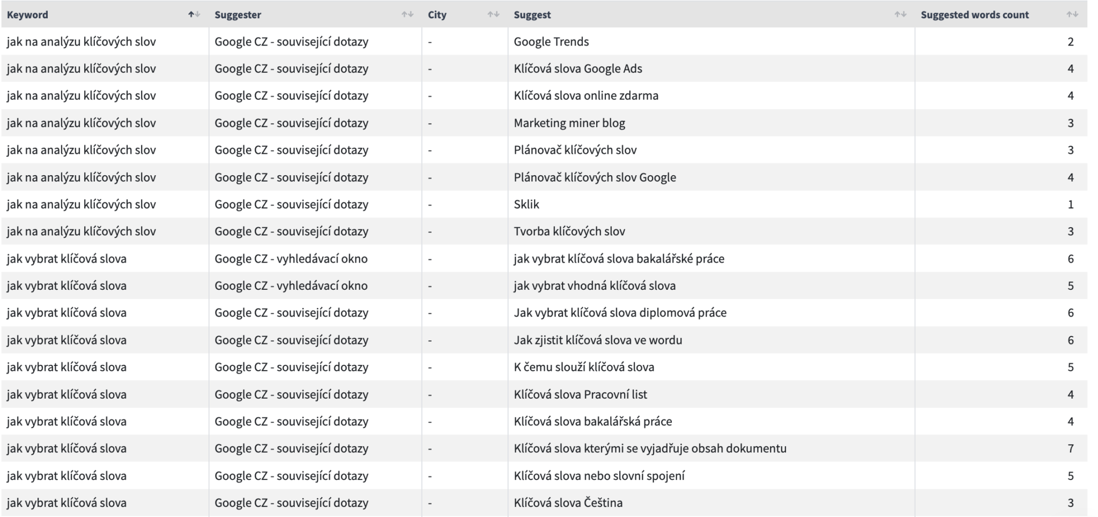
Task: Select the "Plánovač klíčových slov Google" row
Action: point(595,177)
